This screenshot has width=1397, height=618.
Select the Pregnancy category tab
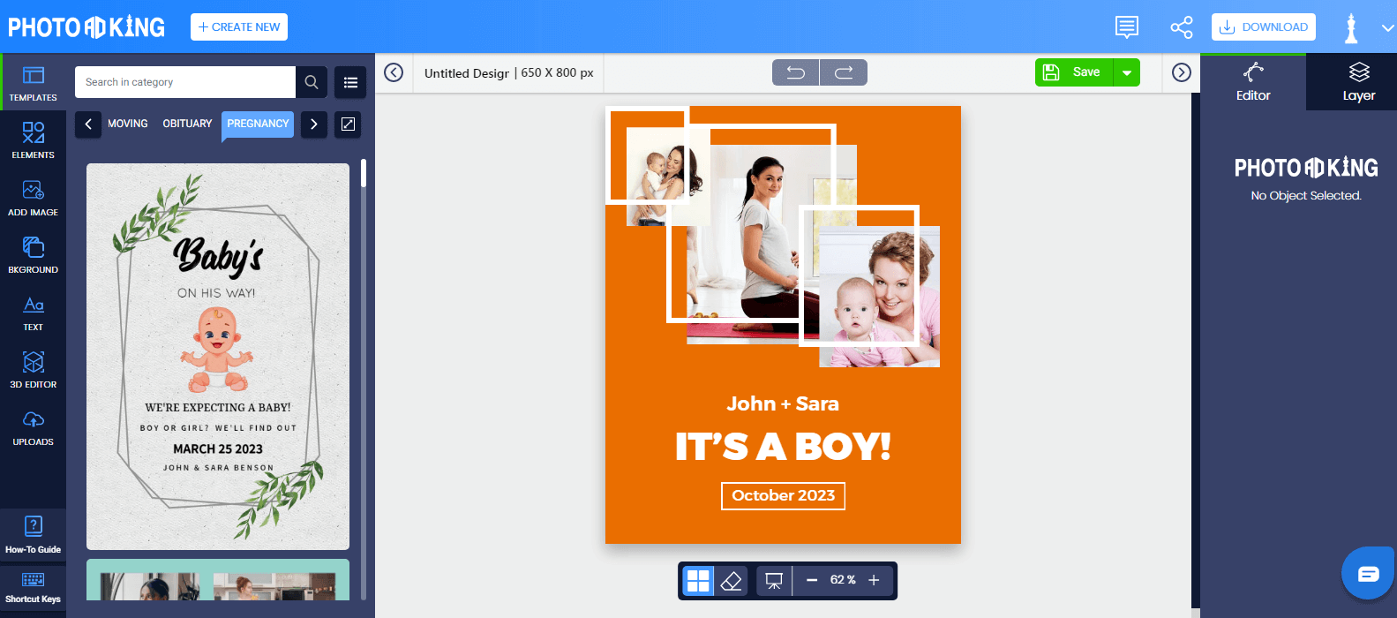click(x=258, y=124)
